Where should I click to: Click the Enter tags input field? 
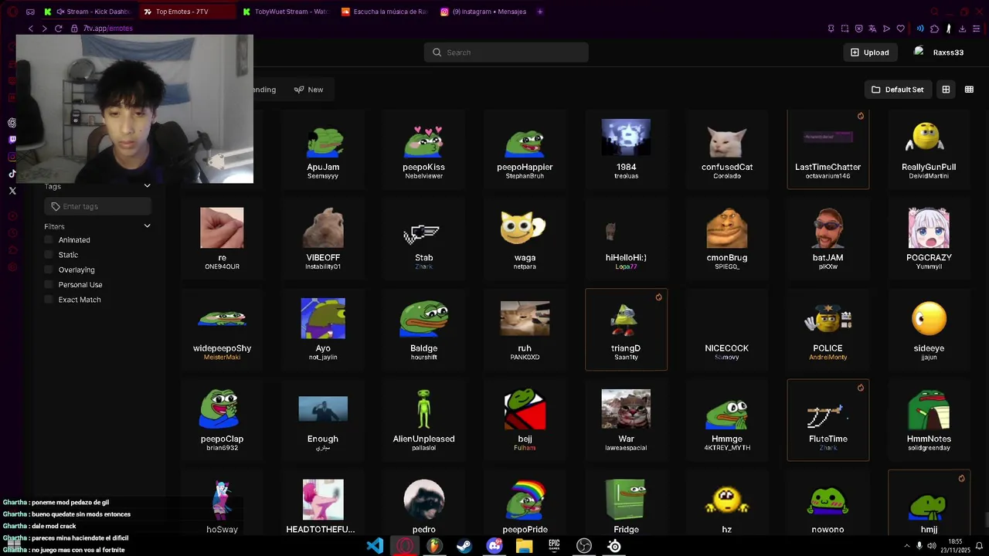pos(97,206)
